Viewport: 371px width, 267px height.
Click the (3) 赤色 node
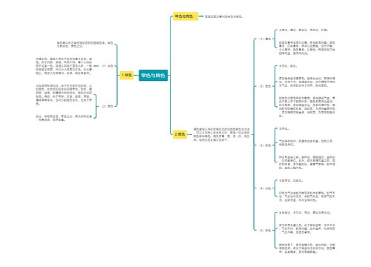pos(265,145)
